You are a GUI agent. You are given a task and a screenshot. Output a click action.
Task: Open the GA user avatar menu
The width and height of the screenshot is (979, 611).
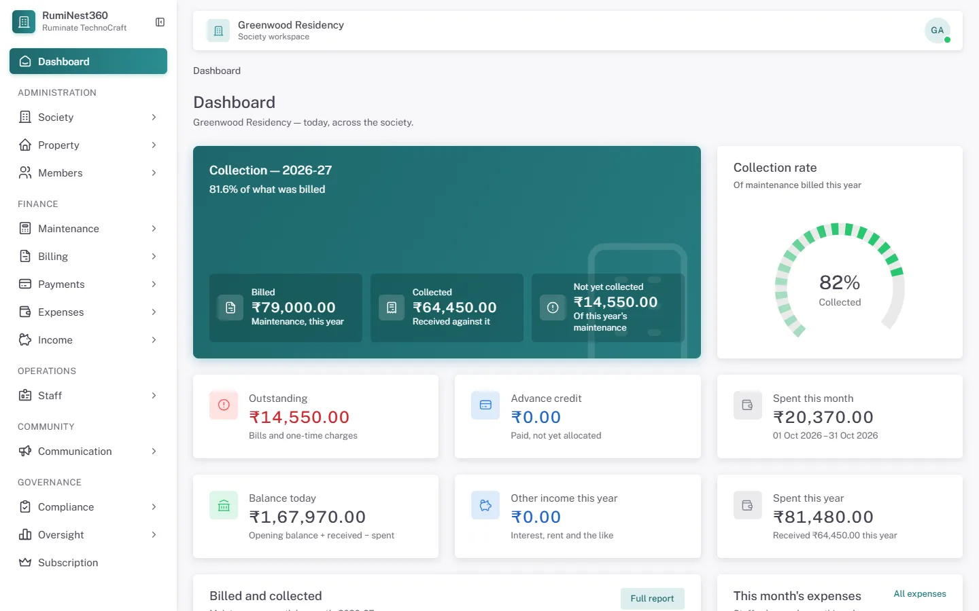(x=938, y=31)
